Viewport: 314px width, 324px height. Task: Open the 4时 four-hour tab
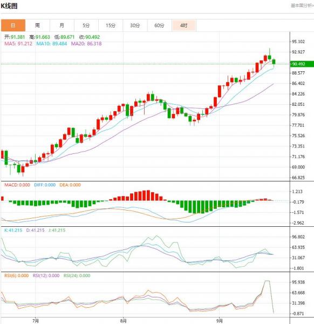pyautogui.click(x=183, y=25)
